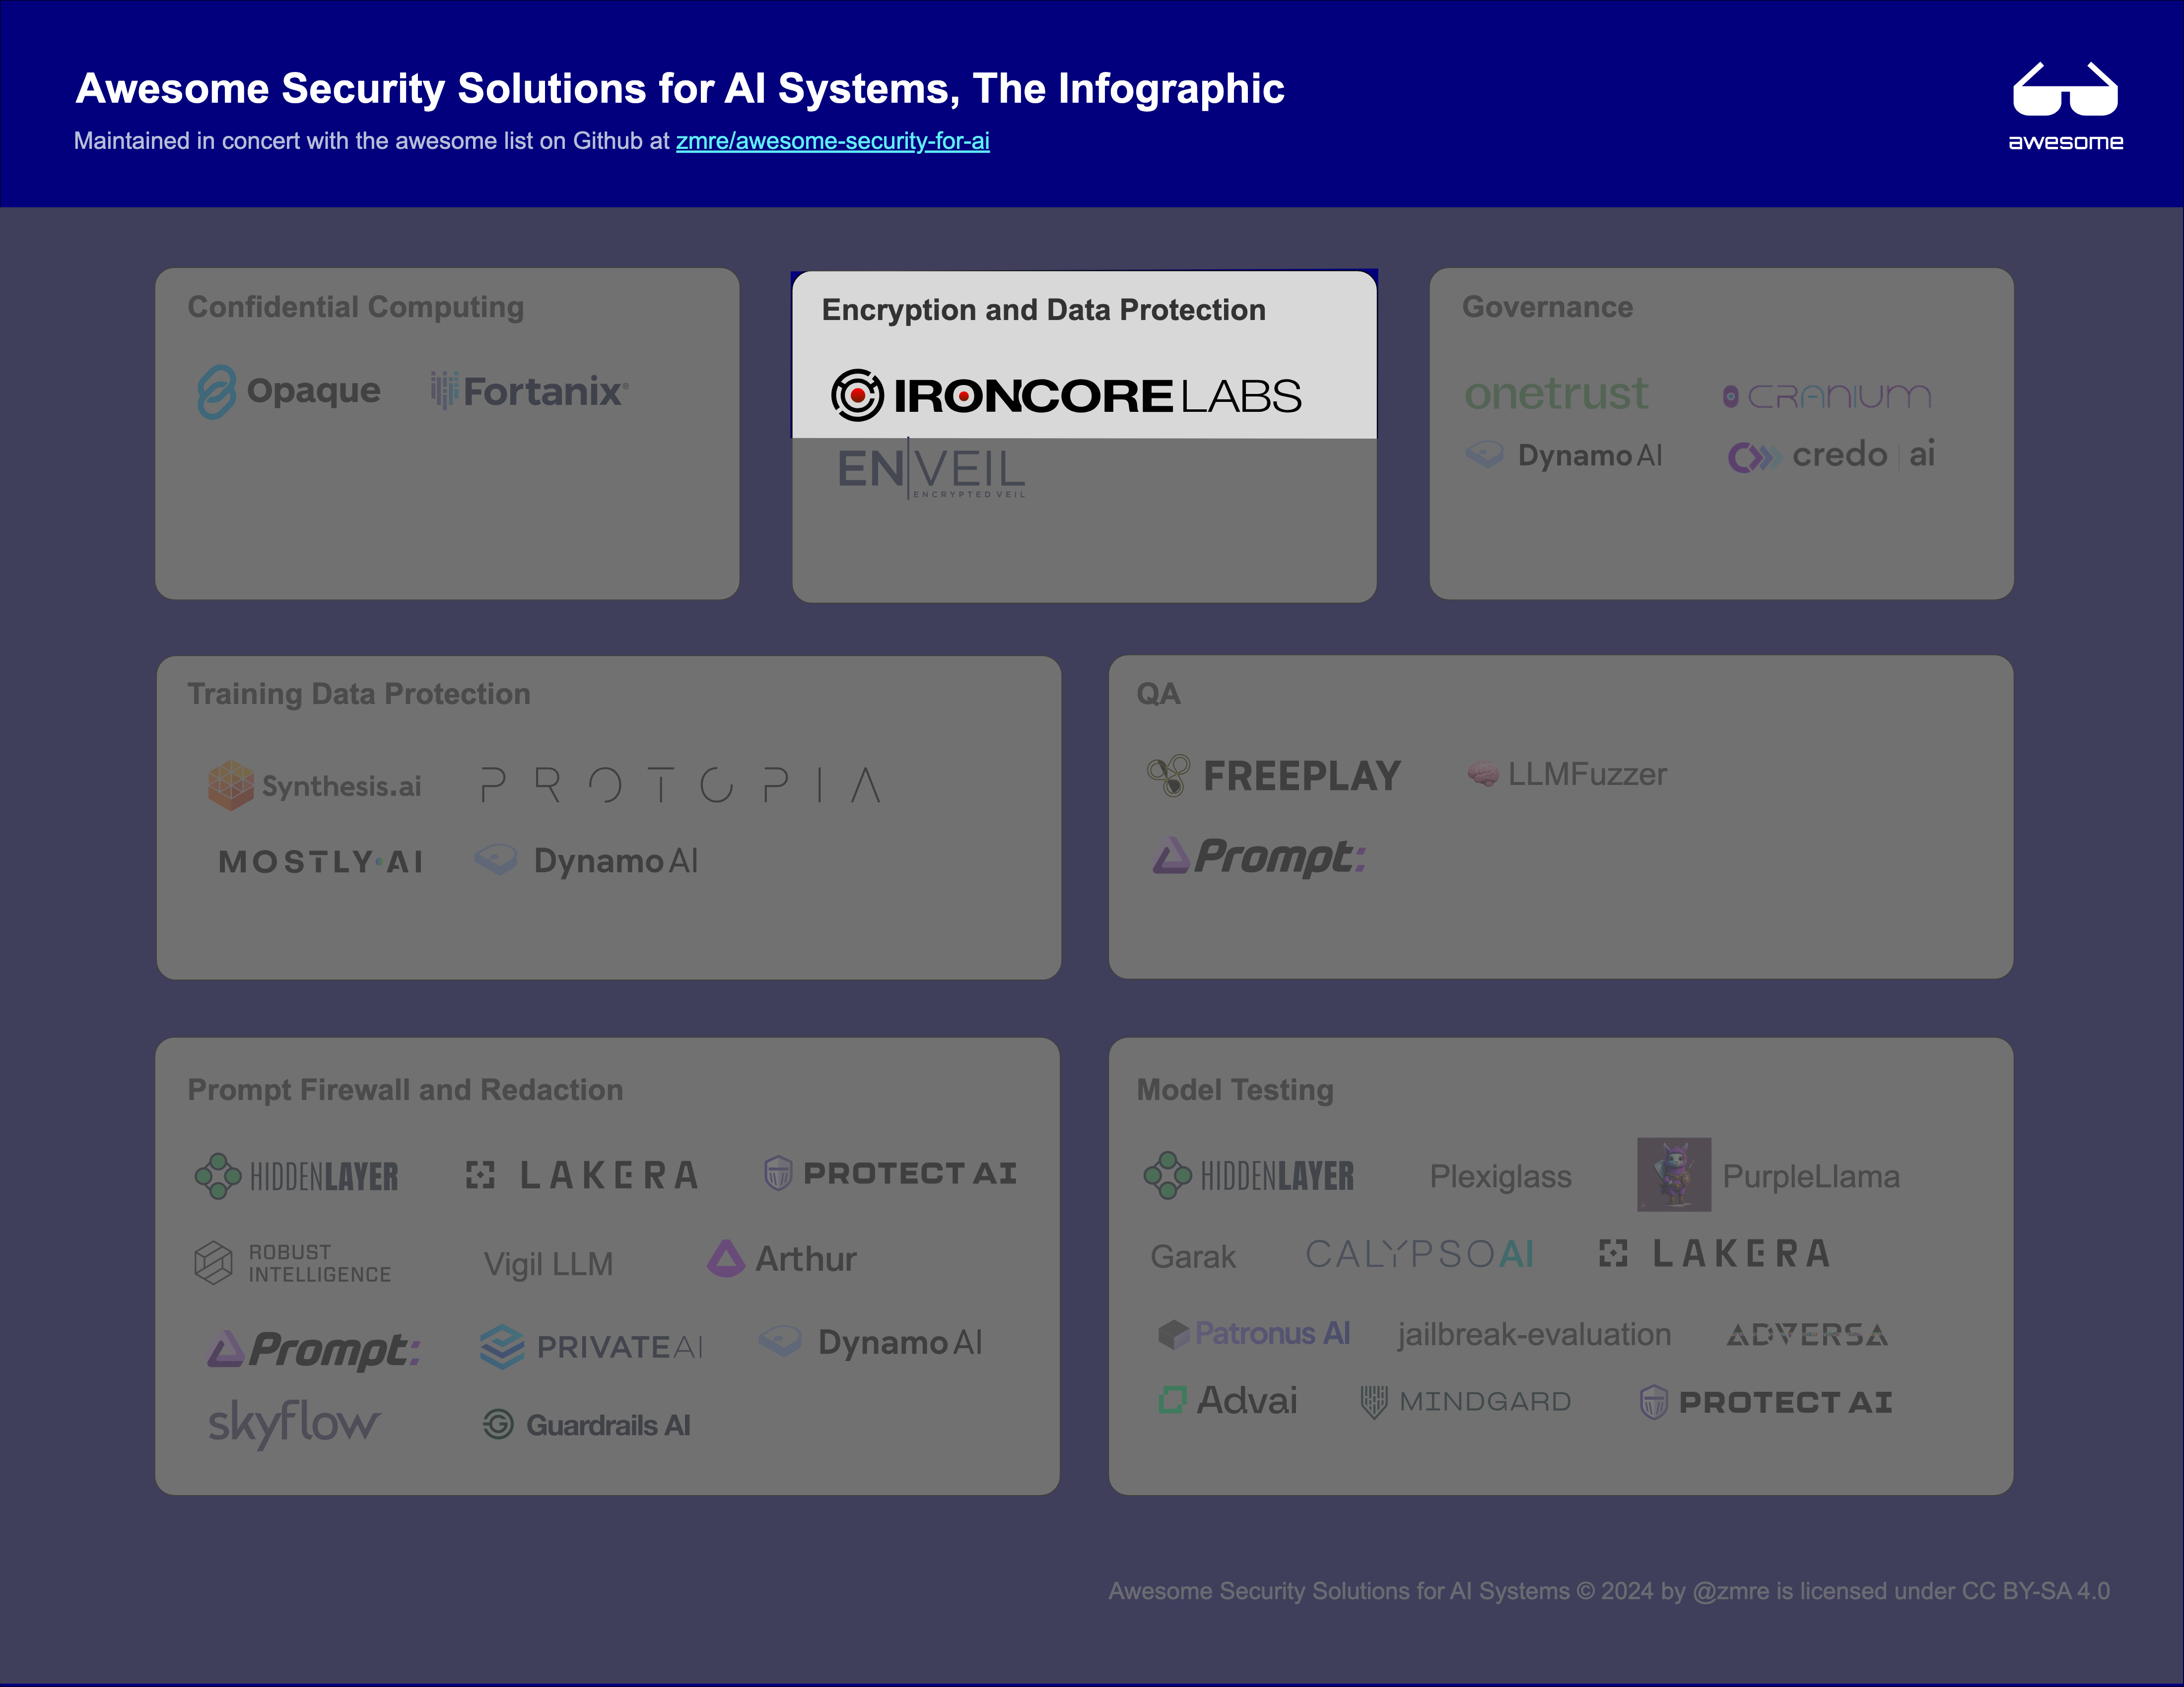Open the Opaque logo in Confidential Computing
Image resolution: width=2184 pixels, height=1687 pixels.
coord(288,391)
